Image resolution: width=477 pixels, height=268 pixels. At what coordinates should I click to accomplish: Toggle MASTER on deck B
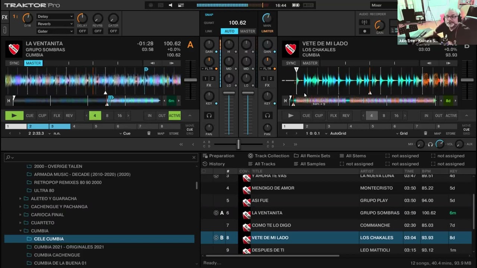[310, 63]
